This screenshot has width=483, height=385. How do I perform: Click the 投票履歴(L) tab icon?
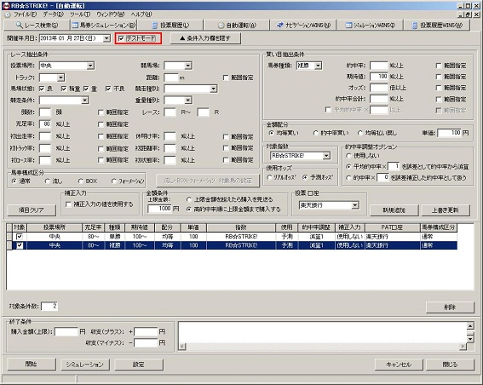pyautogui.click(x=155, y=26)
